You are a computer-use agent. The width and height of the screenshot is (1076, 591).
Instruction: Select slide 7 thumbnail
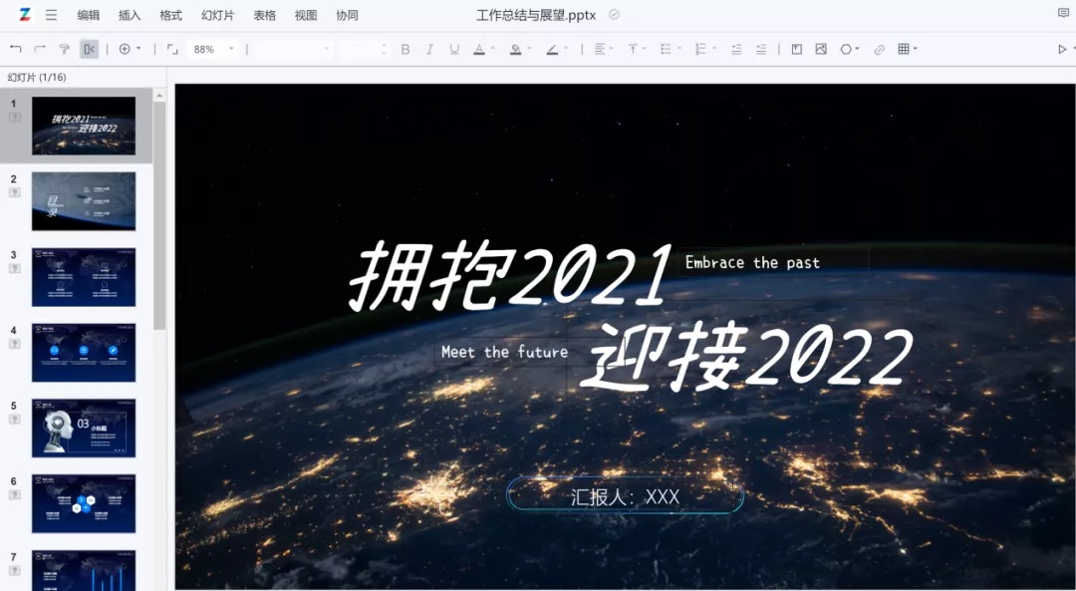(x=84, y=570)
